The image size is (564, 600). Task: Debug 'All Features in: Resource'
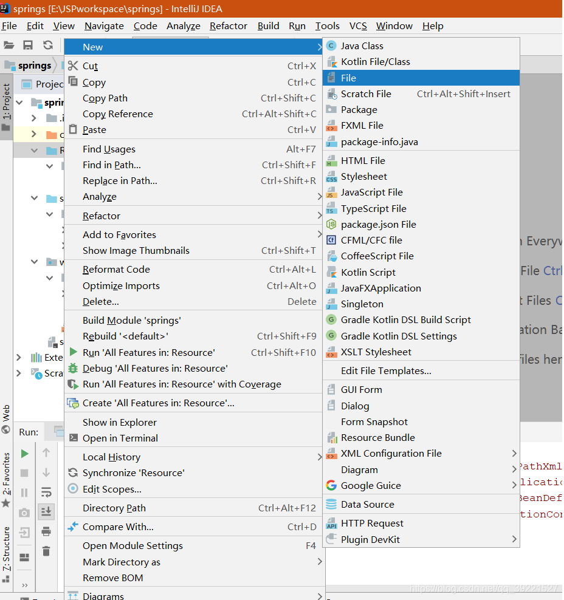(193, 368)
